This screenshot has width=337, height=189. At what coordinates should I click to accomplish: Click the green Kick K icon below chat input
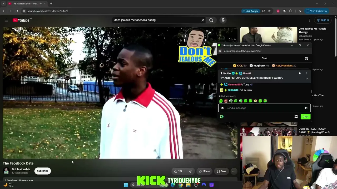(222, 117)
